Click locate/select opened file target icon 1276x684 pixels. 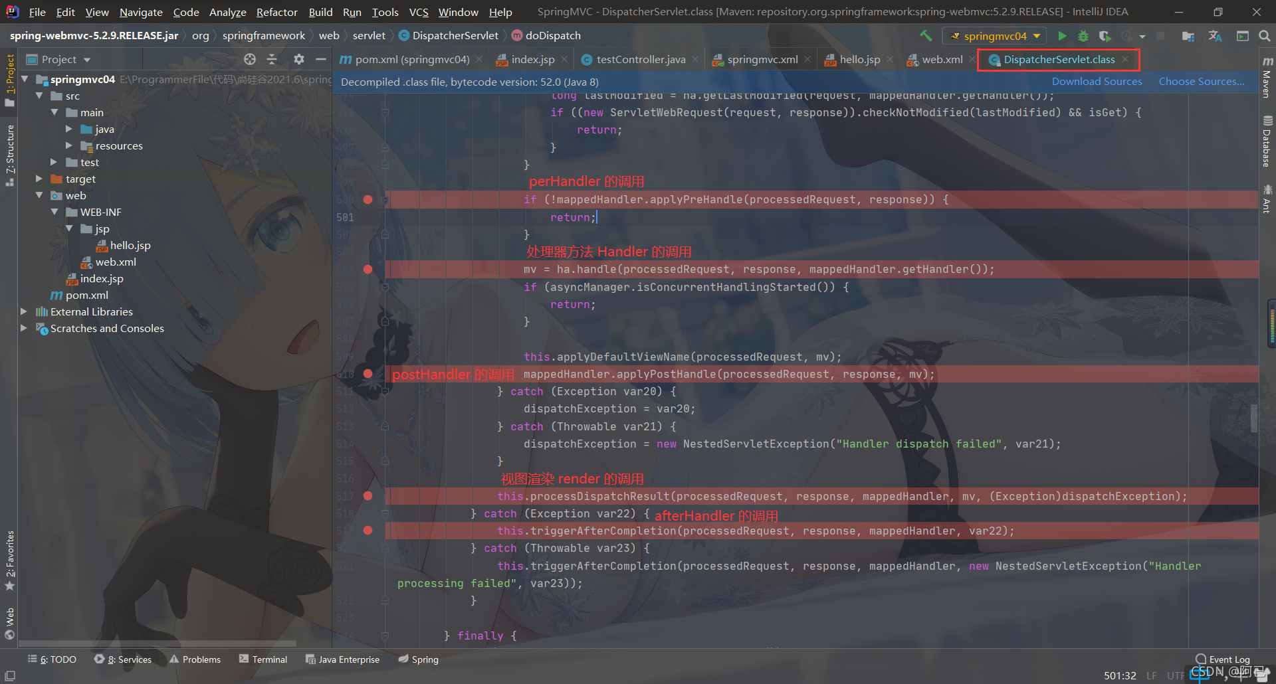[x=250, y=59]
